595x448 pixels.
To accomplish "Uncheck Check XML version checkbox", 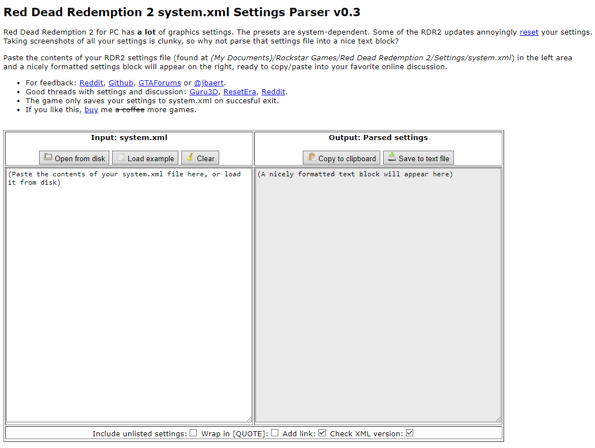I will pyautogui.click(x=409, y=433).
